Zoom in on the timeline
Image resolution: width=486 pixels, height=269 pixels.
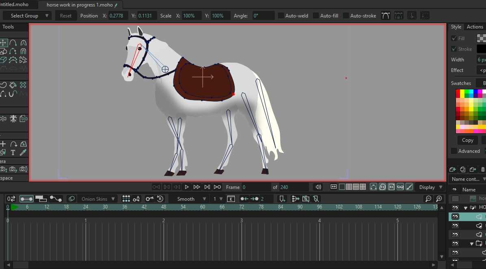click(x=438, y=199)
